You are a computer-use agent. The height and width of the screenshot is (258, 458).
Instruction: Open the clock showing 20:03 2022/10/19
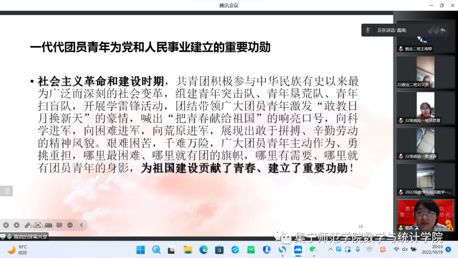pyautogui.click(x=433, y=250)
